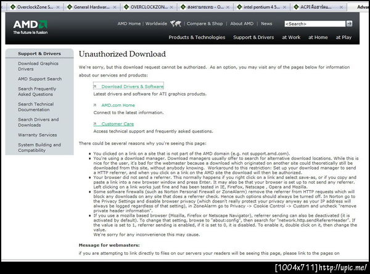Click the Unauthorized Download heading
The image size is (370, 274).
click(x=122, y=54)
